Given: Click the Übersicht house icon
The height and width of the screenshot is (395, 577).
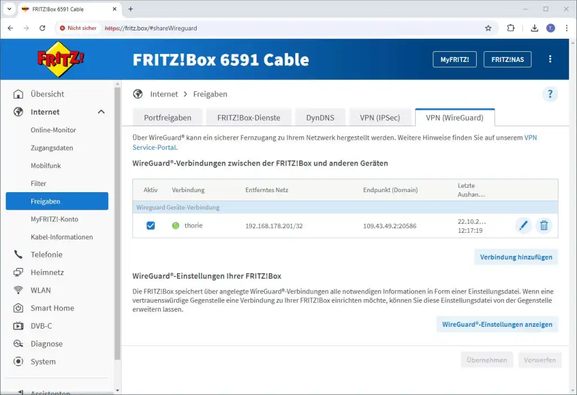Looking at the screenshot, I should (18, 94).
